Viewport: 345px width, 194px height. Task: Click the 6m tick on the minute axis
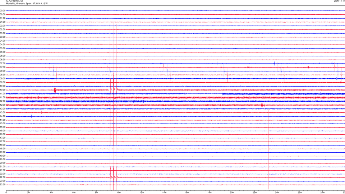(74, 193)
